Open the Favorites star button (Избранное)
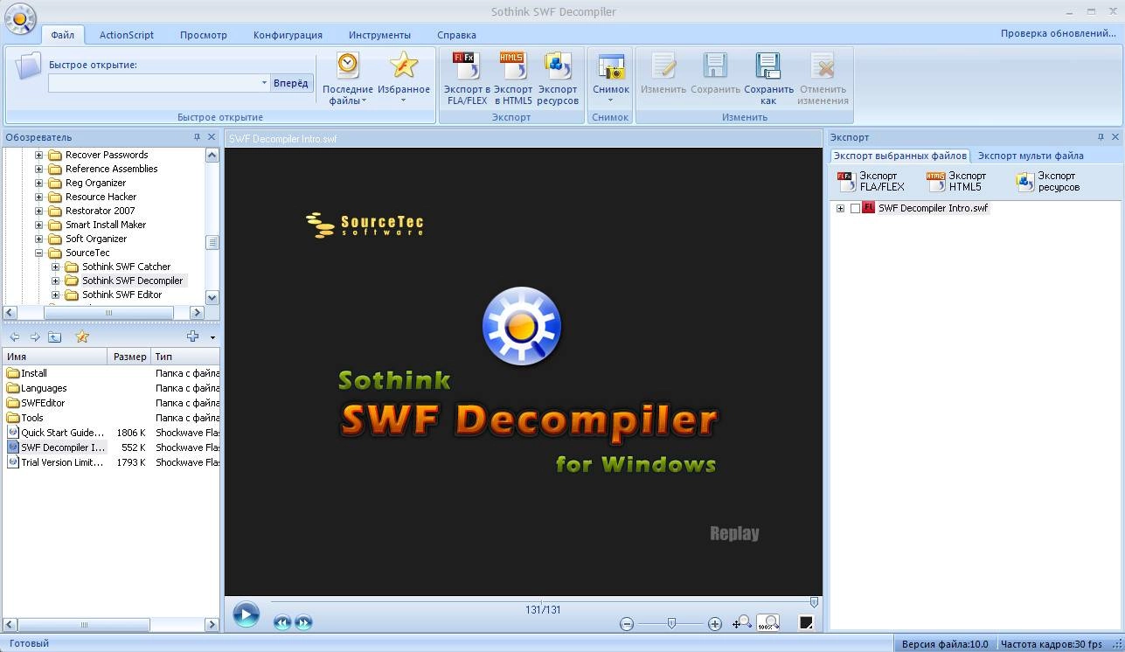This screenshot has width=1125, height=652. 404,78
